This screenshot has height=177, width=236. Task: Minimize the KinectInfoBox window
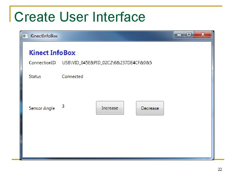(x=179, y=35)
